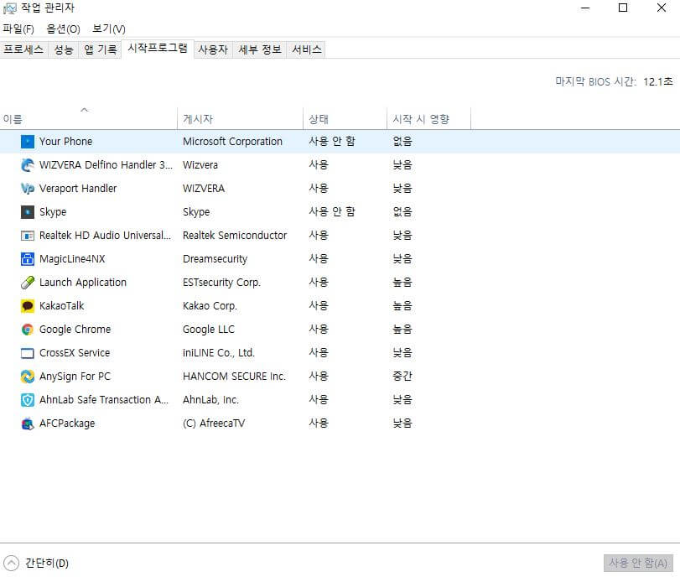
Task: Sort by the 게시자 column header
Action: (x=240, y=119)
